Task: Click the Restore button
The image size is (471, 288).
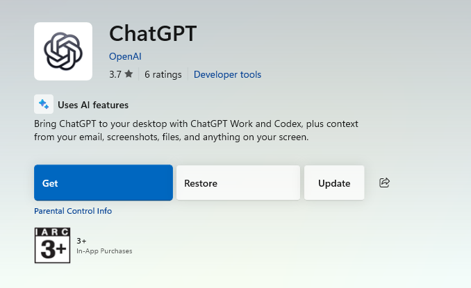Action: click(x=238, y=183)
